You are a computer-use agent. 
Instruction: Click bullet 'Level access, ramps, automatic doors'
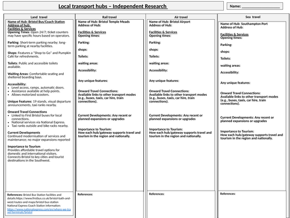[x=38, y=88]
